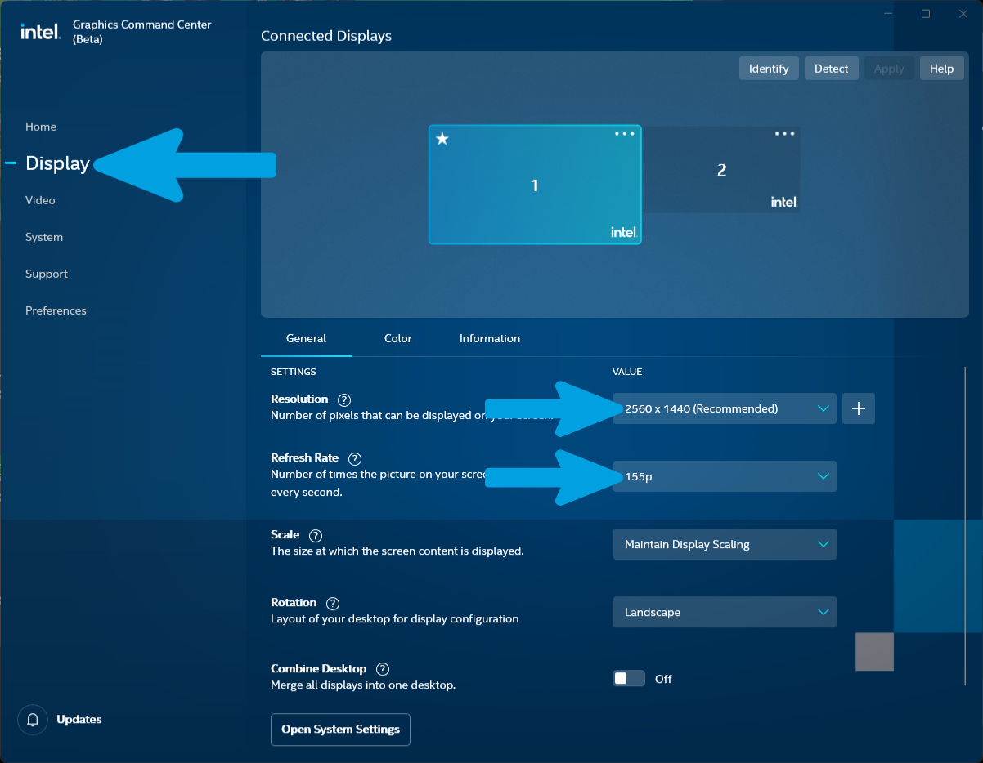The height and width of the screenshot is (763, 983).
Task: Expand the Maintain Display Scaling dropdown
Action: [x=725, y=544]
